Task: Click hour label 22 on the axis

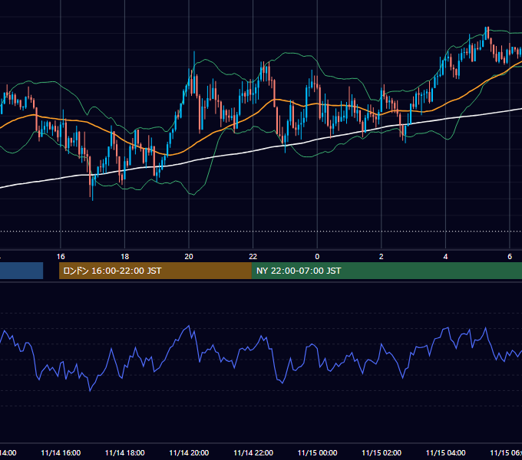Action: tap(253, 257)
